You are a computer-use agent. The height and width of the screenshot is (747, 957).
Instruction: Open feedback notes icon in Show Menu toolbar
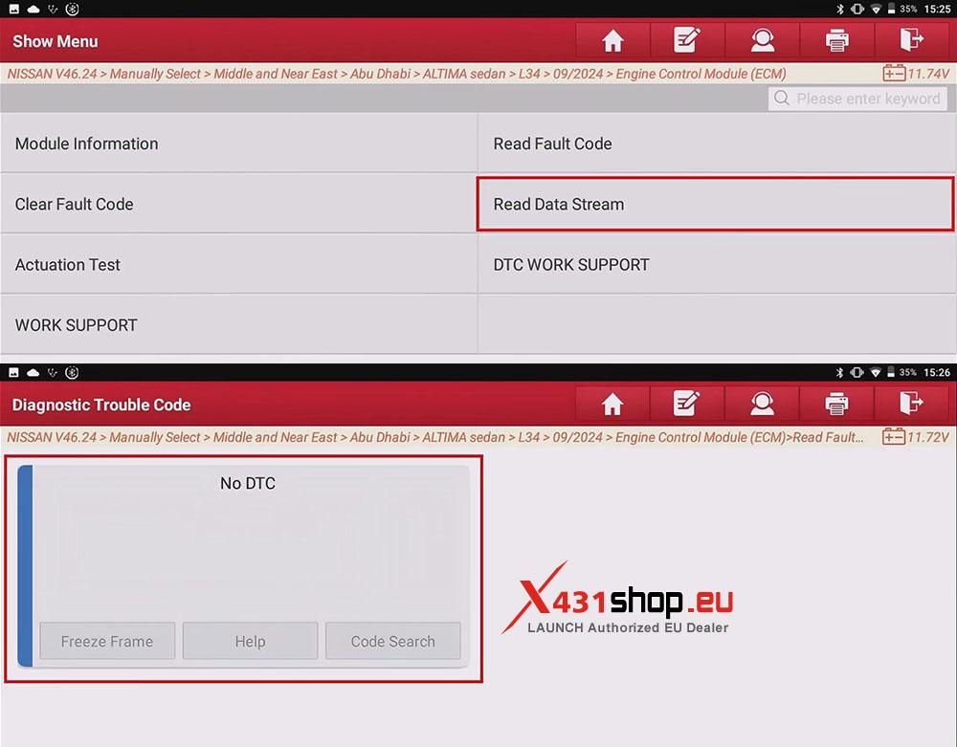tap(687, 41)
